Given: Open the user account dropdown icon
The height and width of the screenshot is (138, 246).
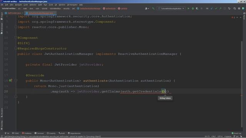Looking at the screenshot, I should 147,8.
